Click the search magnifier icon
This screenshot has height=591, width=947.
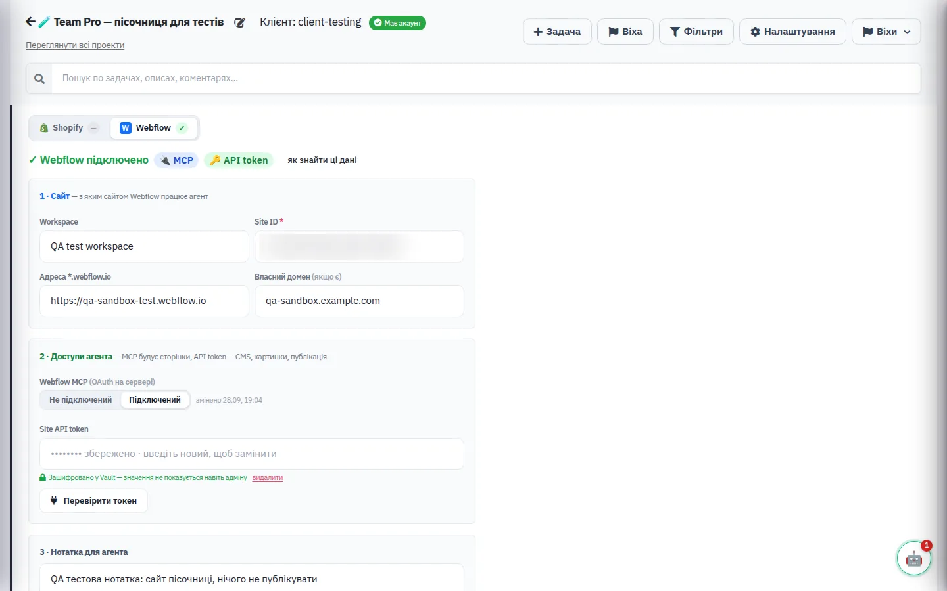(x=39, y=79)
